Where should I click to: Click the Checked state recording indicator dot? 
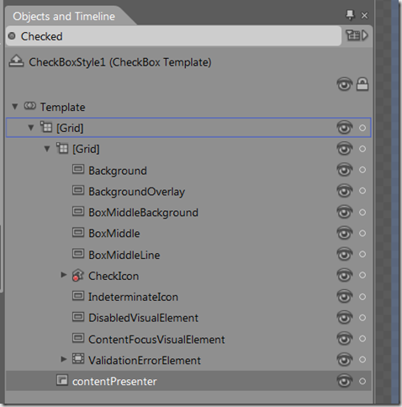point(12,36)
